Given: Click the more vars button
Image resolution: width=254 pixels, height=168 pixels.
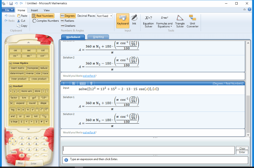Looking at the screenshot, I should point(27,91).
